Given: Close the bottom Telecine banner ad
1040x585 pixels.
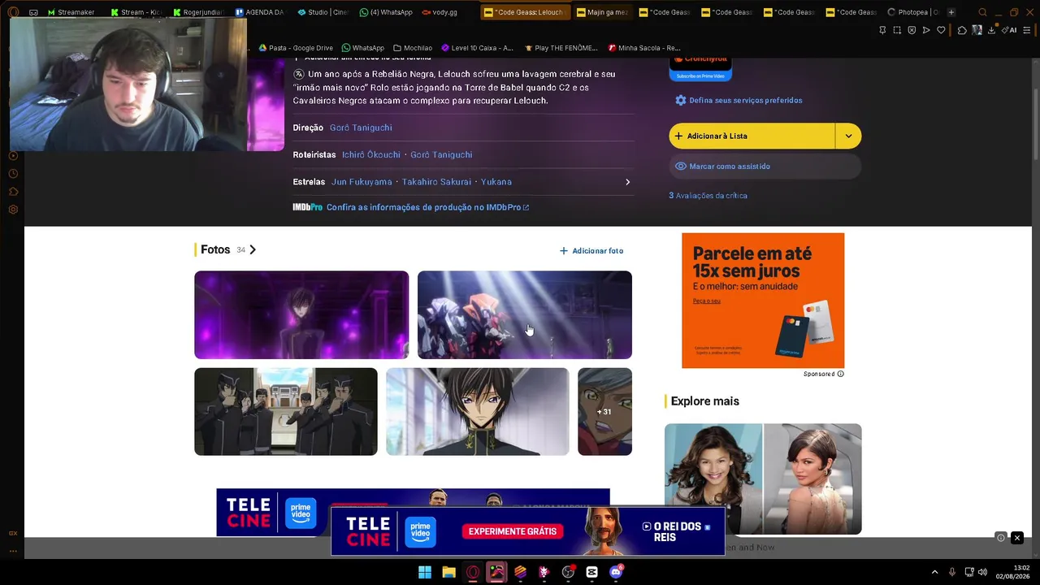Looking at the screenshot, I should click(1016, 538).
